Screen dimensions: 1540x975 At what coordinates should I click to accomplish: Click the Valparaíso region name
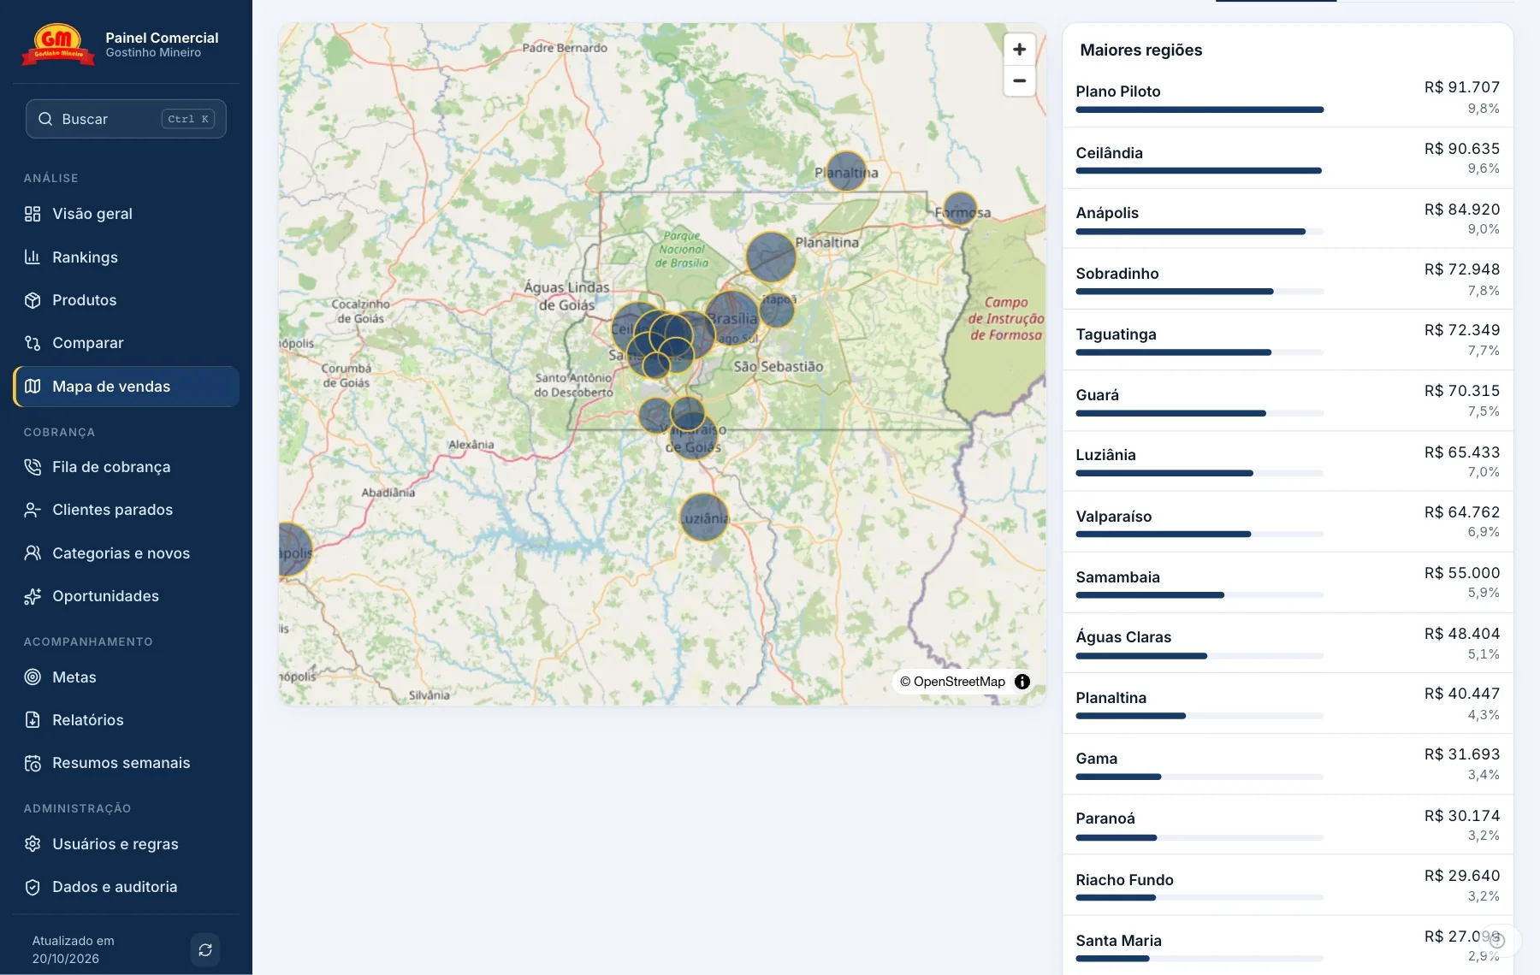coord(1114,517)
